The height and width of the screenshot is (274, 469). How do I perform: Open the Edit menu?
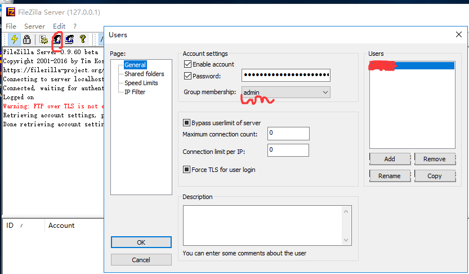[59, 26]
